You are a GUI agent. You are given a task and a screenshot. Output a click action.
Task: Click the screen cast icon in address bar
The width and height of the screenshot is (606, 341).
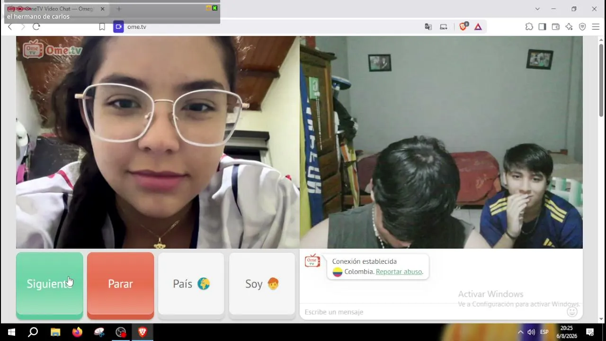click(444, 27)
